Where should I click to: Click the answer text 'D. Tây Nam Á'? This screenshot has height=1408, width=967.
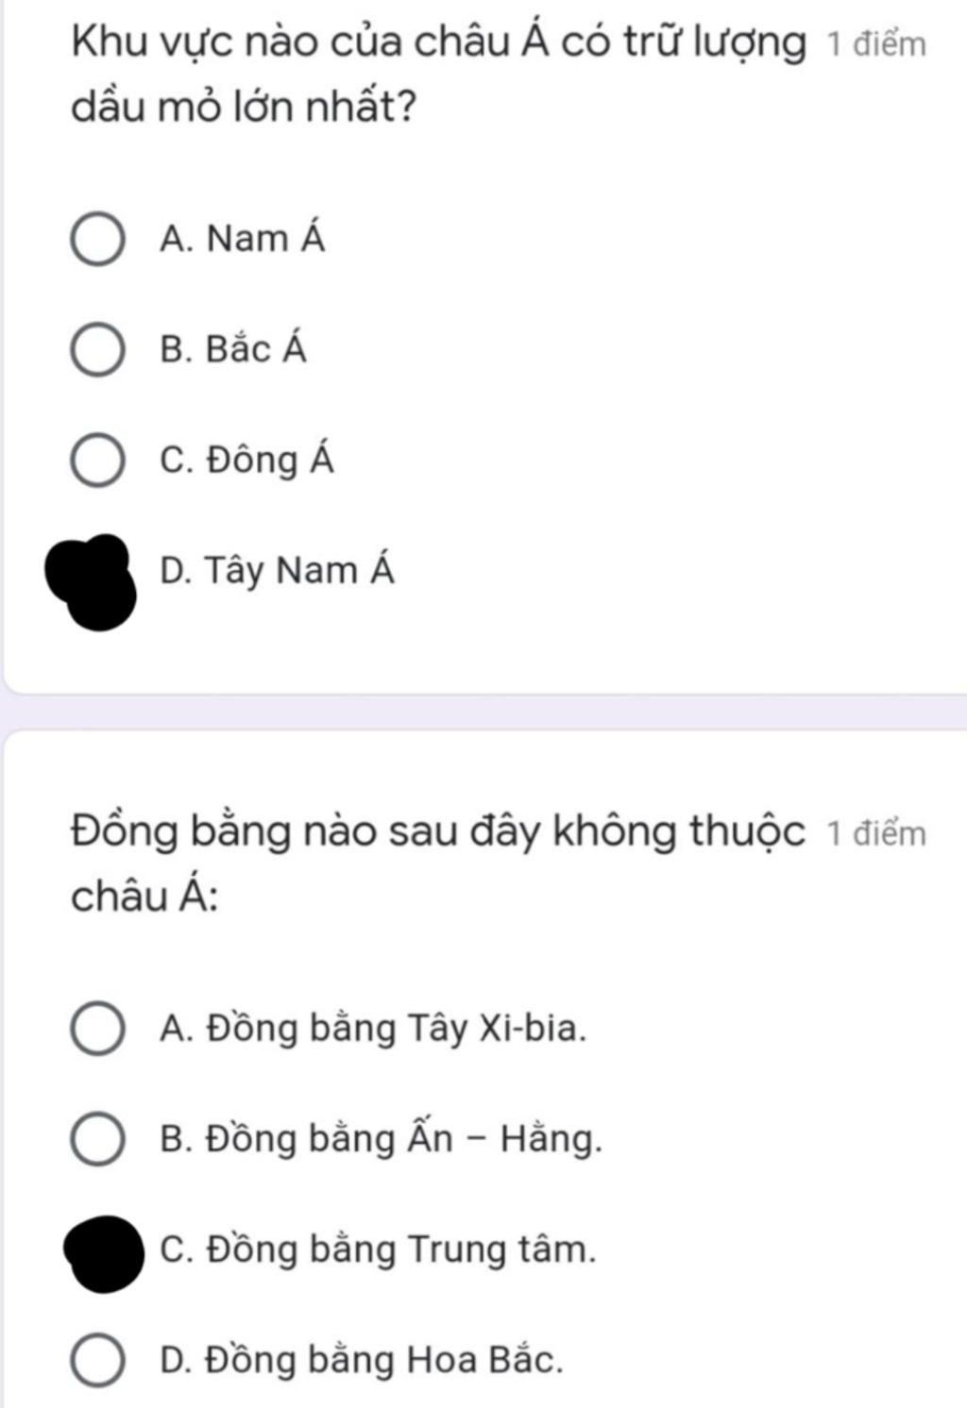pos(278,570)
